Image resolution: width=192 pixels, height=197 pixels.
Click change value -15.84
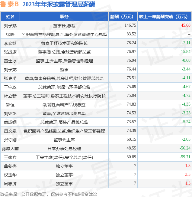(x=185, y=51)
